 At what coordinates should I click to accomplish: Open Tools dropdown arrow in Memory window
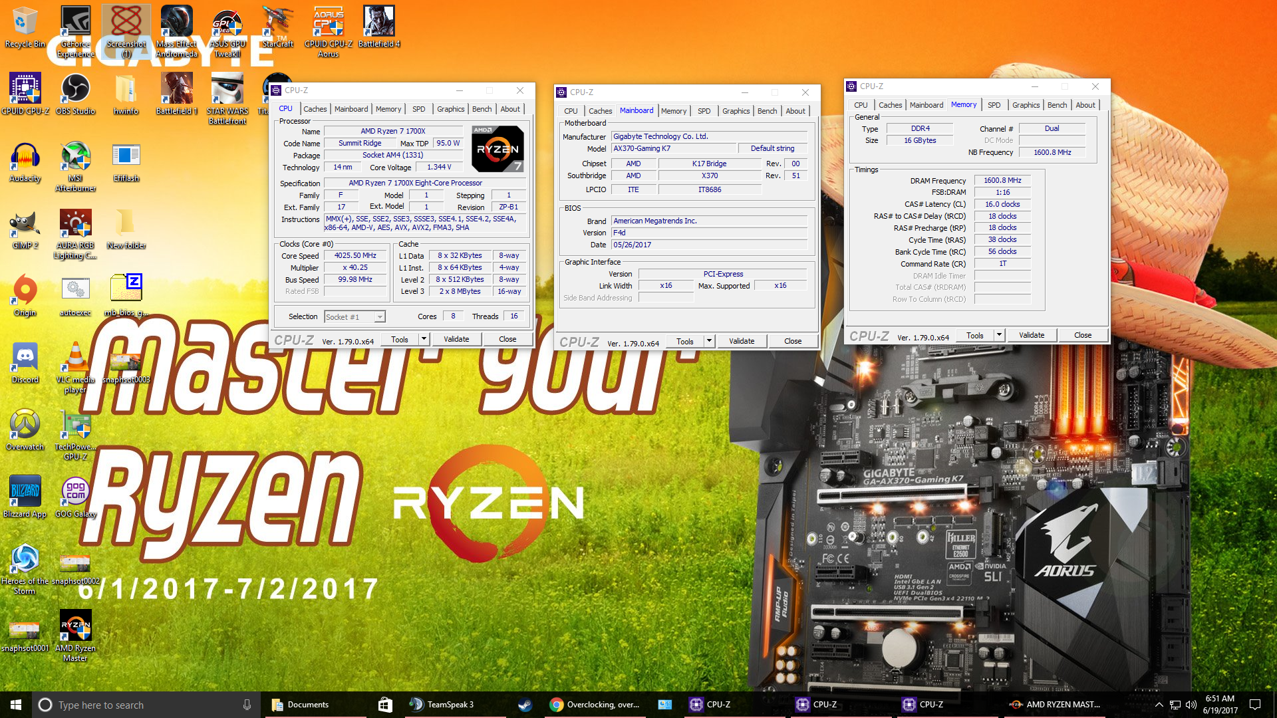click(x=999, y=335)
